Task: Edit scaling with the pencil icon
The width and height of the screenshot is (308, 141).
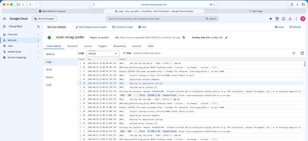Action: [226, 38]
